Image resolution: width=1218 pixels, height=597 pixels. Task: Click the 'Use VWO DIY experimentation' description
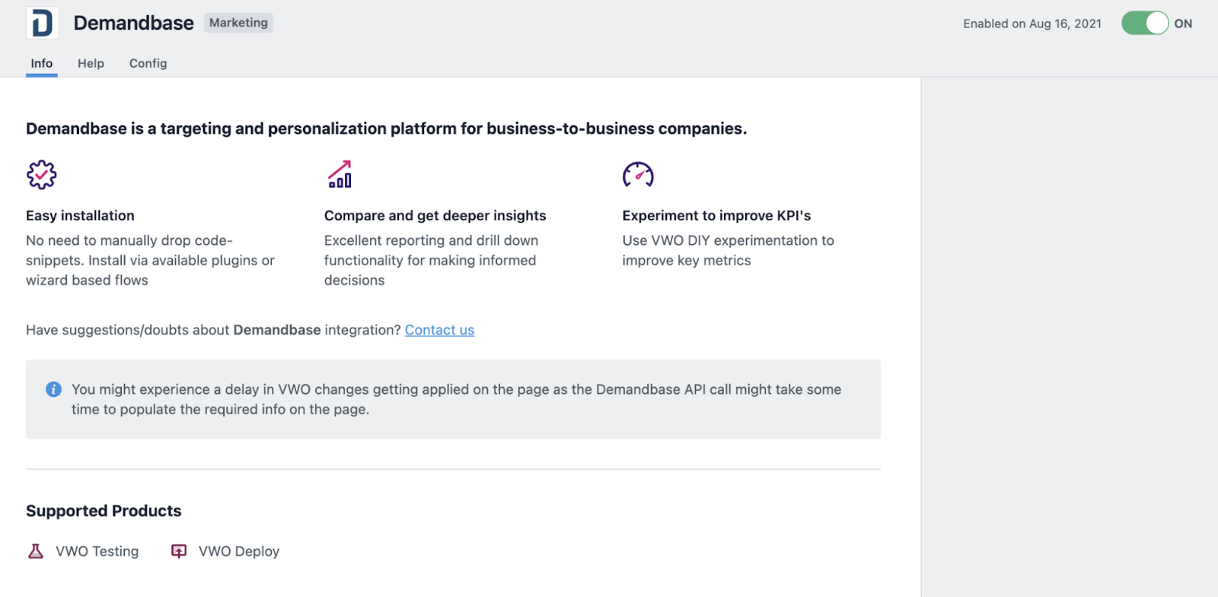tap(728, 250)
